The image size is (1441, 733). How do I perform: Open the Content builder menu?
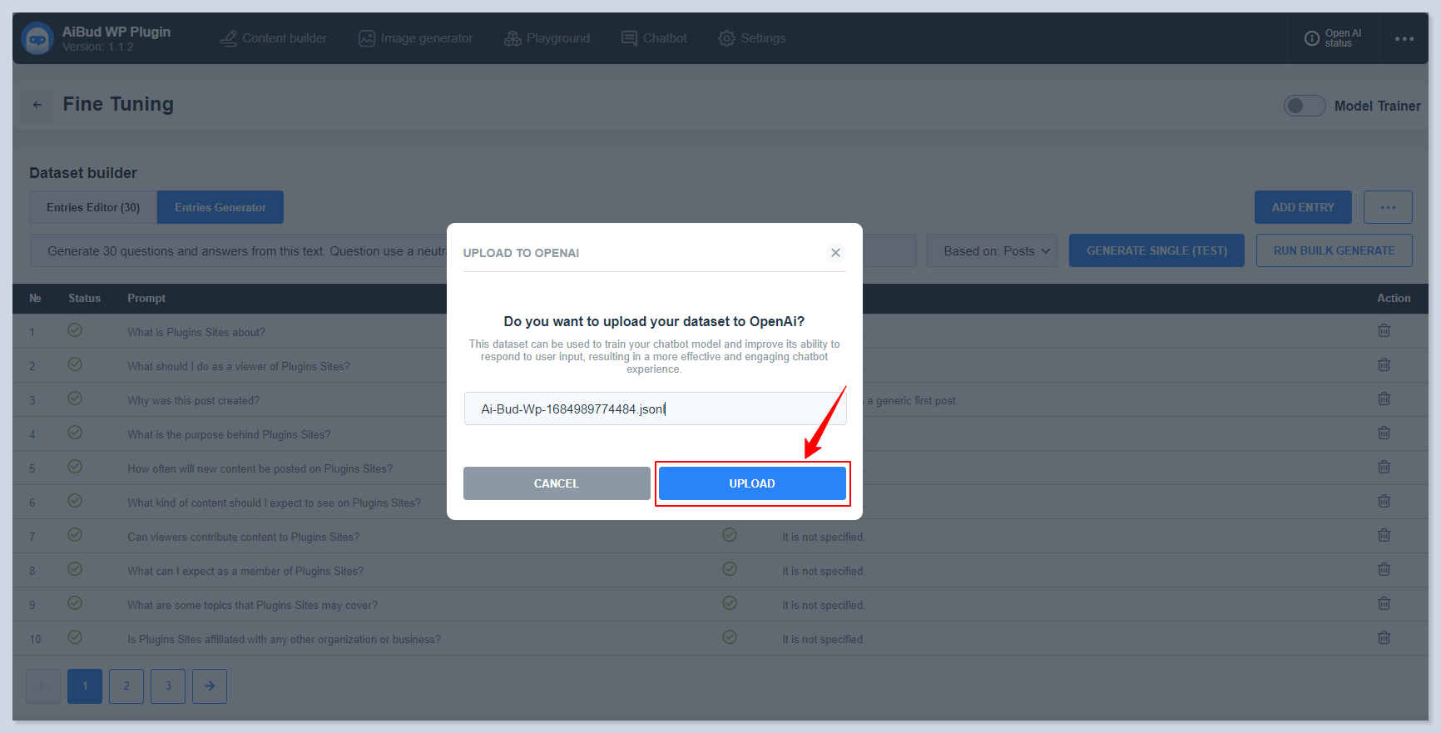pyautogui.click(x=274, y=38)
